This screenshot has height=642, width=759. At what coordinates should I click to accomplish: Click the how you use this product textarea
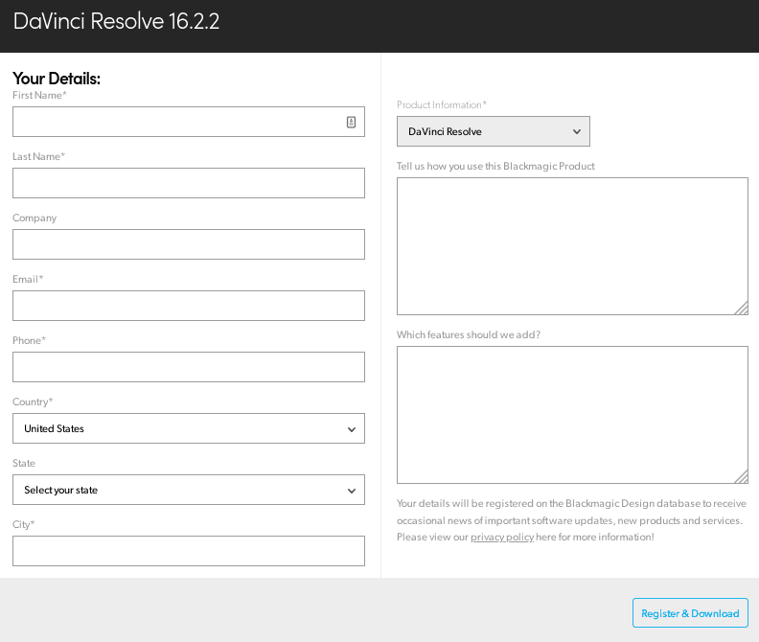coord(573,246)
